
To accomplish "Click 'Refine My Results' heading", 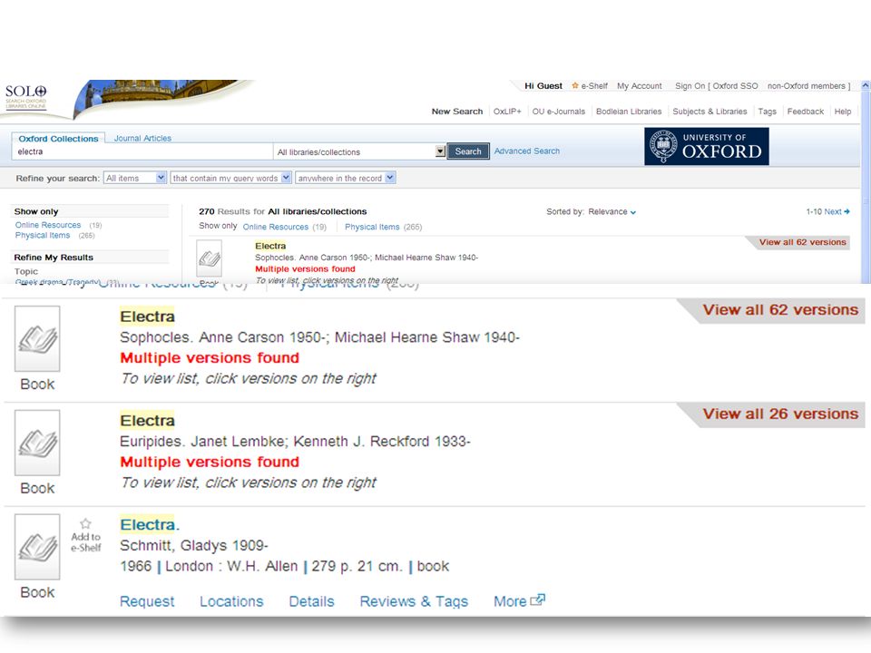I will click(54, 257).
